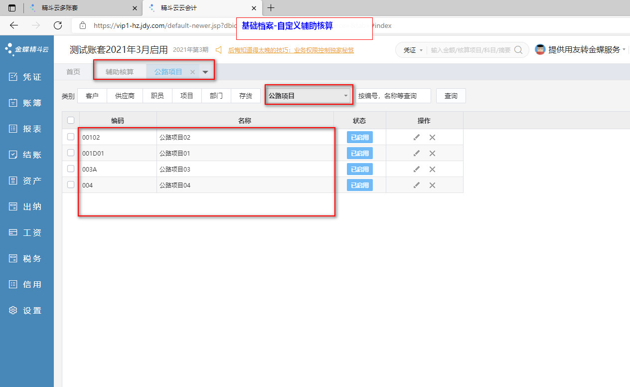Check the box for row 00102
Screen dimensions: 630x387
pyautogui.click(x=71, y=137)
